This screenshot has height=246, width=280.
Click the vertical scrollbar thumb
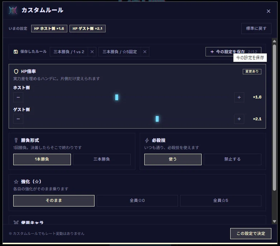pos(275,117)
